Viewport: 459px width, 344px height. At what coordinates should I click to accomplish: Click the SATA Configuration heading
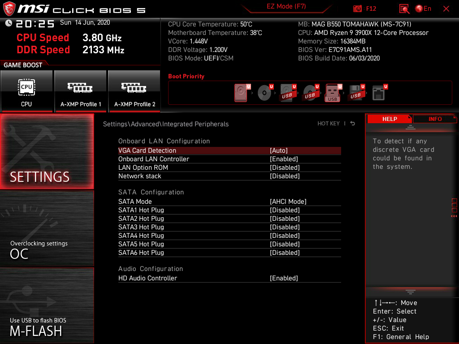(x=151, y=192)
